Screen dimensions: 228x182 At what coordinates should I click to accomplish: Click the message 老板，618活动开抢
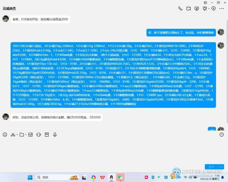tap(40, 19)
